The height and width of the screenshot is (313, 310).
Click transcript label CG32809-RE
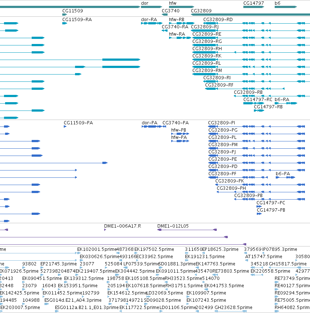coord(207,34)
